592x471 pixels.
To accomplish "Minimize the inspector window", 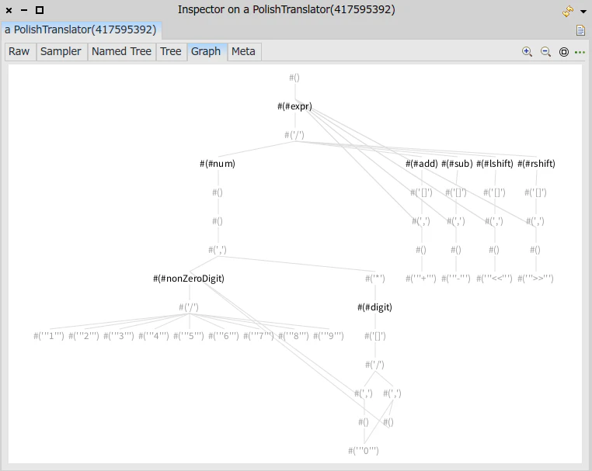I will (x=24, y=10).
